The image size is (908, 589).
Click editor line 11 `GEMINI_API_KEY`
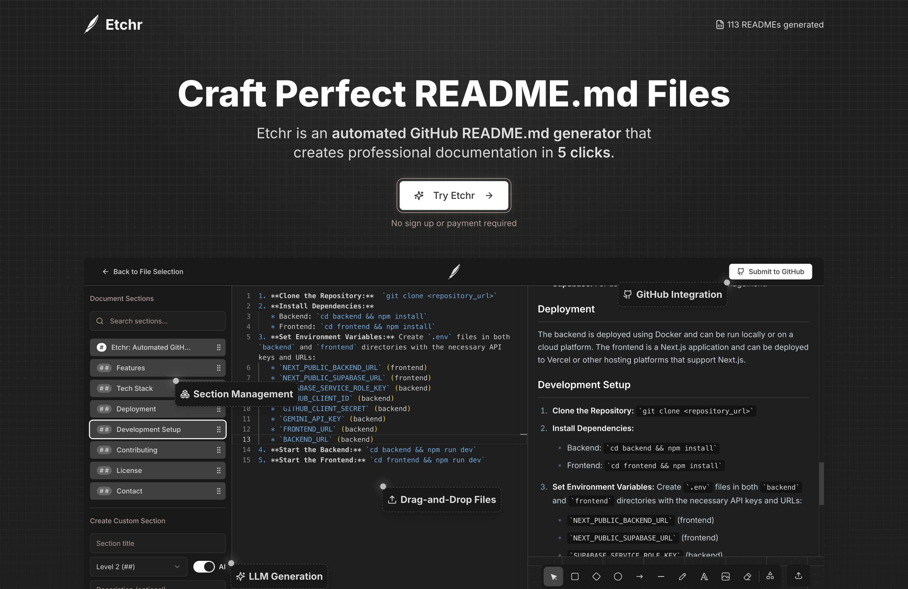tap(328, 419)
